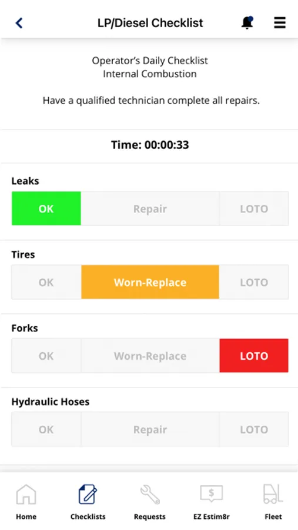Mark Leaks as Repair
Image resolution: width=298 pixels, height=530 pixels.
click(150, 208)
